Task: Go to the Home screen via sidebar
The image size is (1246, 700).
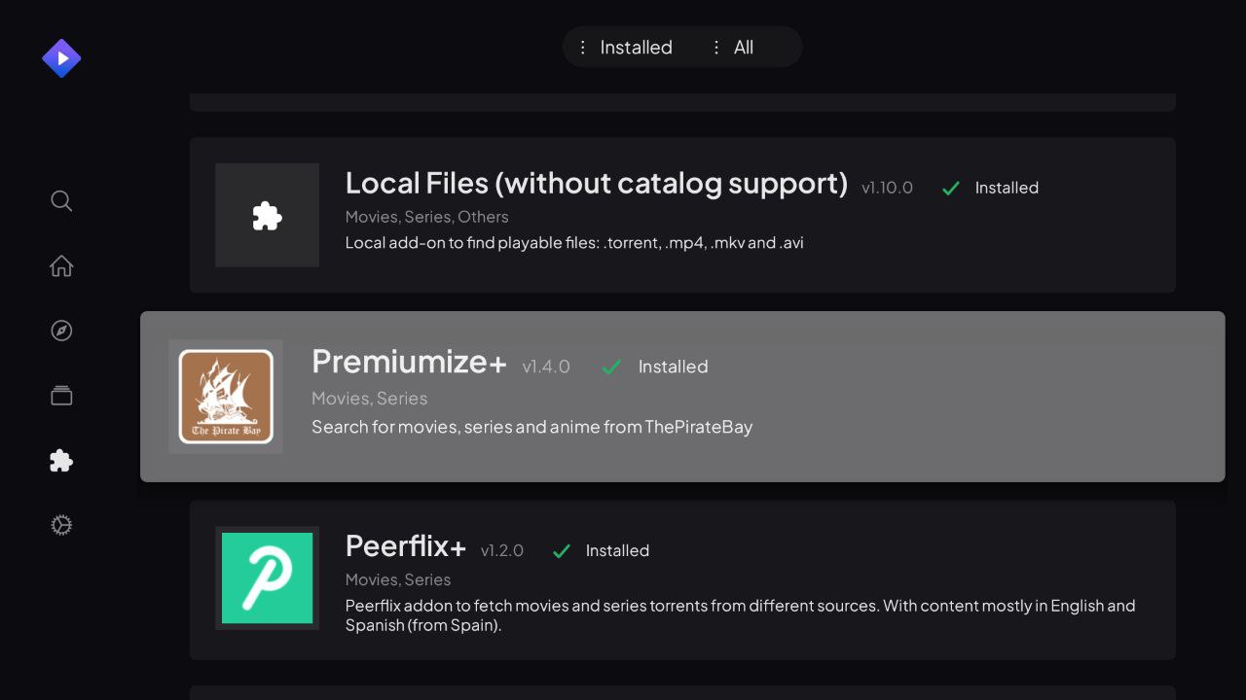Action: pyautogui.click(x=60, y=265)
